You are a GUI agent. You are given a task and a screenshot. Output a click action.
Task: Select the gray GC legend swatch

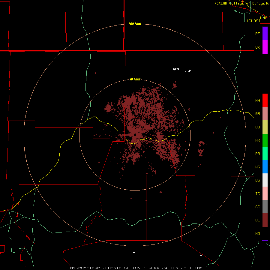tap(265, 207)
